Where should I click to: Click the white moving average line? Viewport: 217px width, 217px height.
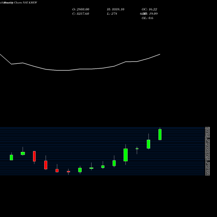pyautogui.click(x=80, y=69)
